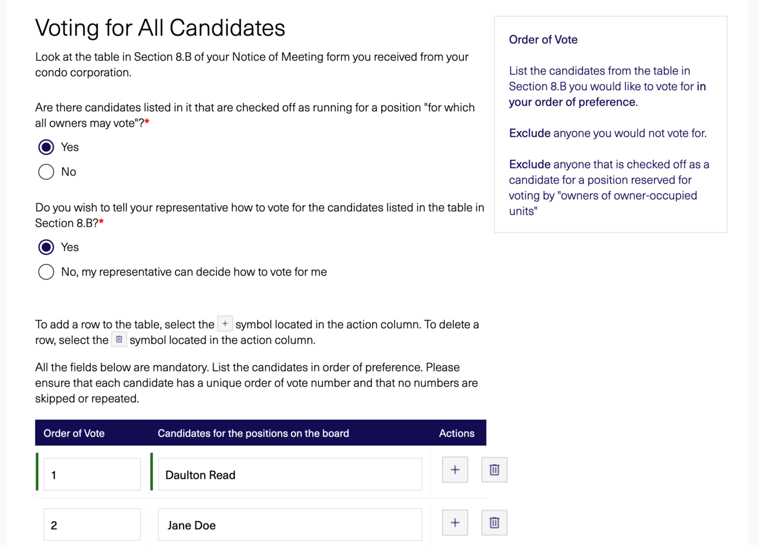This screenshot has width=758, height=545.
Task: Add a row after Daulton Read
Action: 455,470
